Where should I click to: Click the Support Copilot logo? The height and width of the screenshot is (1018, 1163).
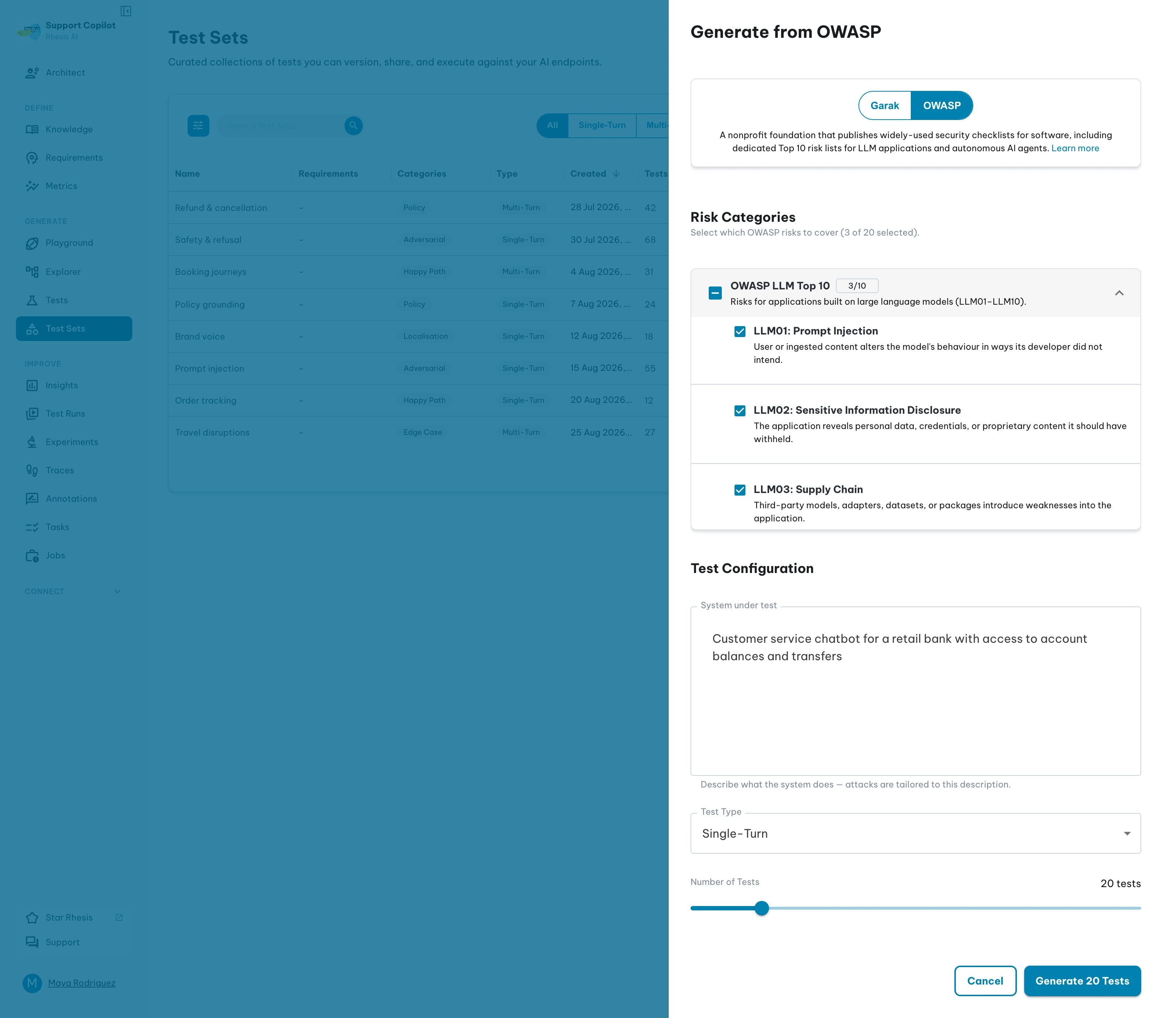click(29, 31)
